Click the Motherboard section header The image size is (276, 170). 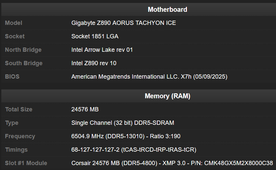coord(167,9)
